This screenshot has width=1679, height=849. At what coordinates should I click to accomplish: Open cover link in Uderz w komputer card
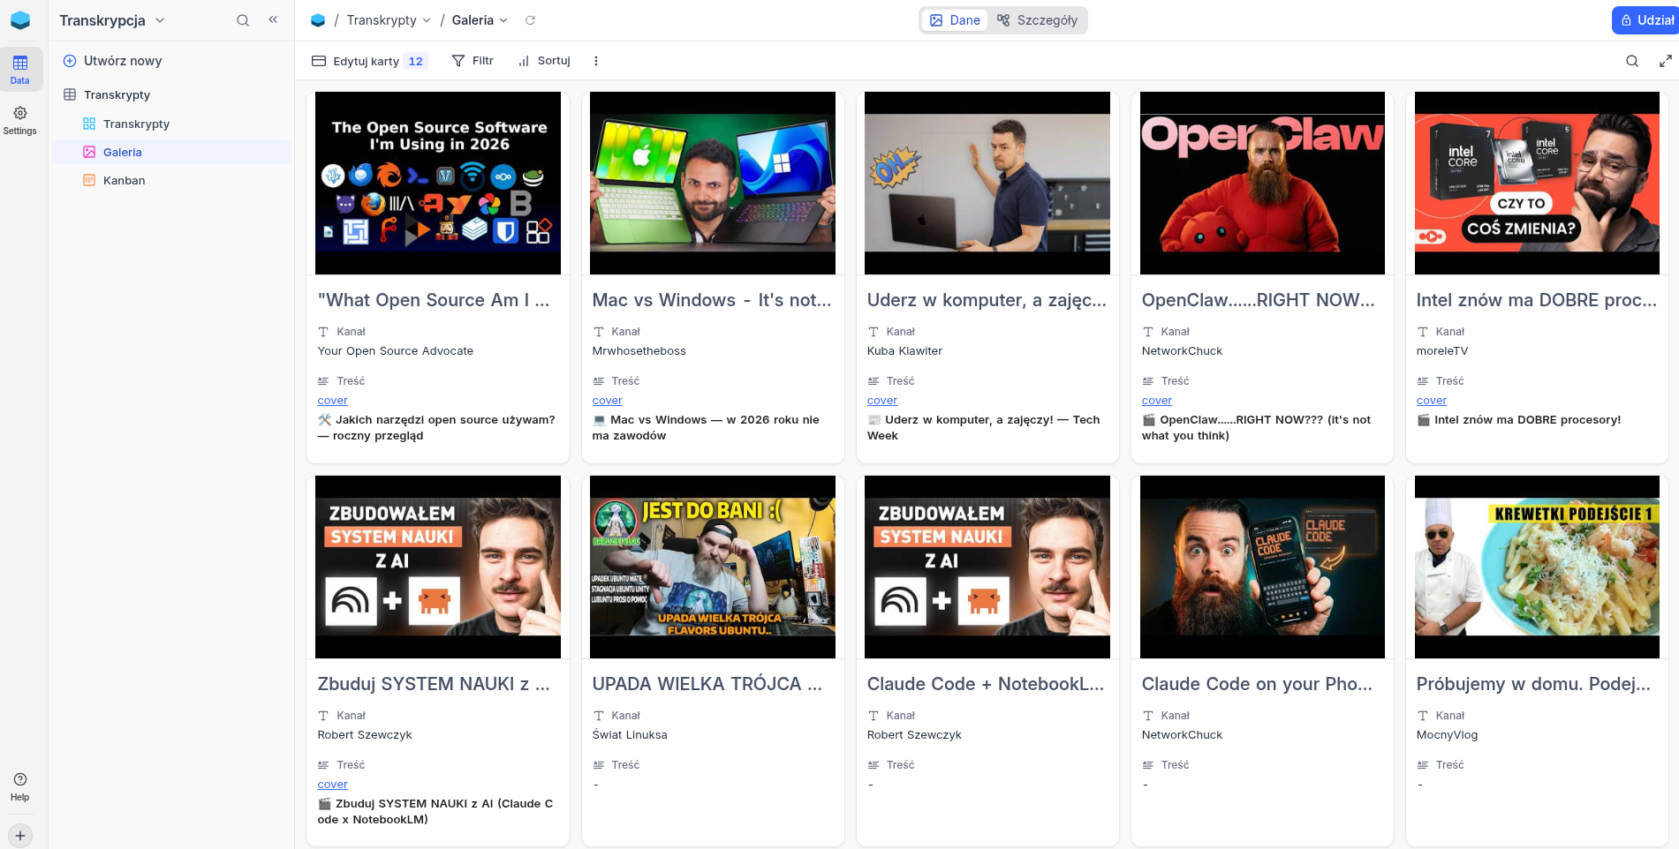pos(882,401)
